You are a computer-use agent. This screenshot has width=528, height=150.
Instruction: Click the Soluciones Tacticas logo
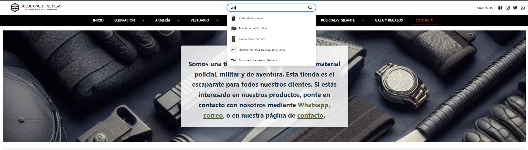tap(36, 8)
